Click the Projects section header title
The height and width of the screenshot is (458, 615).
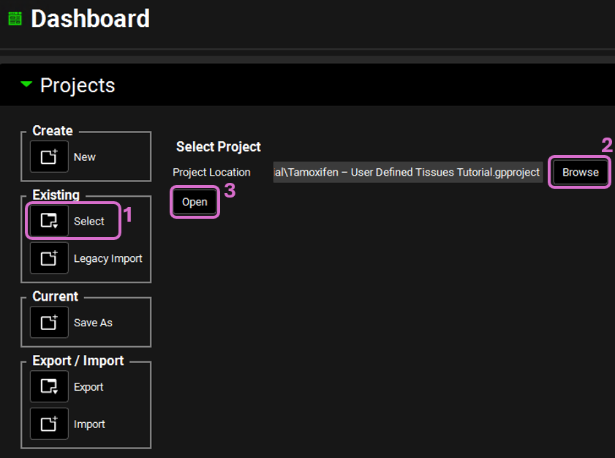coord(78,86)
